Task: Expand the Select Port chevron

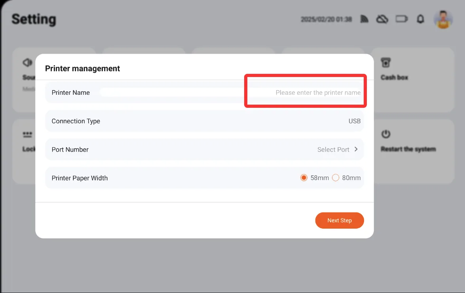Action: [x=356, y=149]
